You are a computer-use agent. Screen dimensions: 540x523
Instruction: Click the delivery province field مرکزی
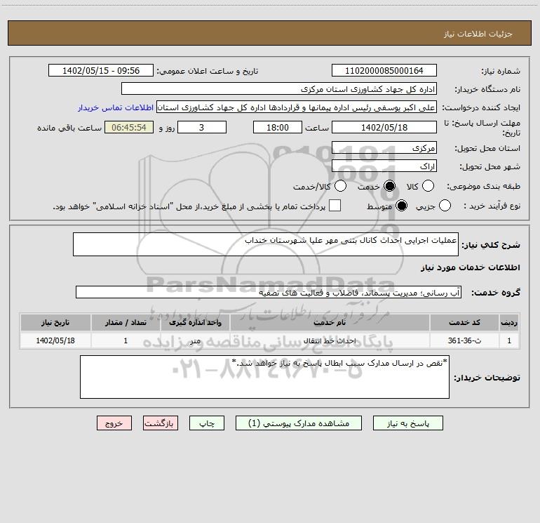point(384,147)
